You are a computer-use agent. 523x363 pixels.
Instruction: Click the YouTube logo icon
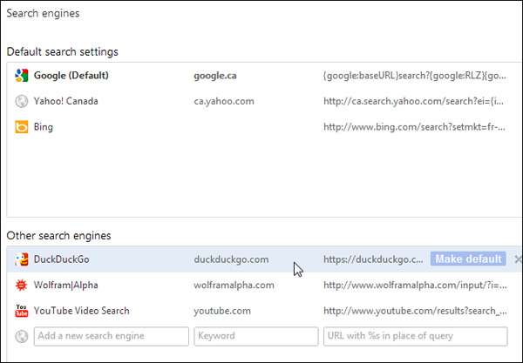coord(22,311)
